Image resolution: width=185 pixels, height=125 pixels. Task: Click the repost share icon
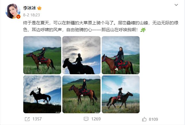[27, 119]
